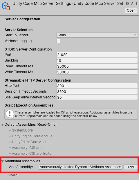The width and height of the screenshot is (139, 180).
Task: Open the help reference question-mark icon
Action: point(127,3)
